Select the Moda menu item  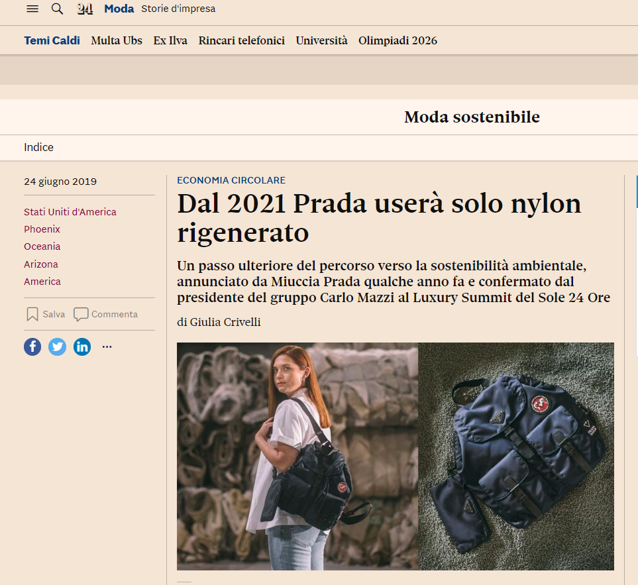[119, 9]
